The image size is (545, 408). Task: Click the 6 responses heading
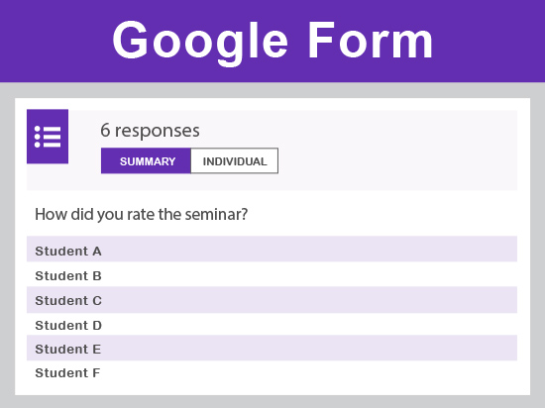pos(150,132)
